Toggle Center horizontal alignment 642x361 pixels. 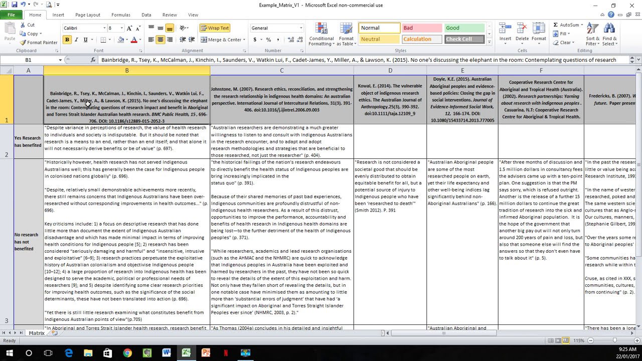160,40
